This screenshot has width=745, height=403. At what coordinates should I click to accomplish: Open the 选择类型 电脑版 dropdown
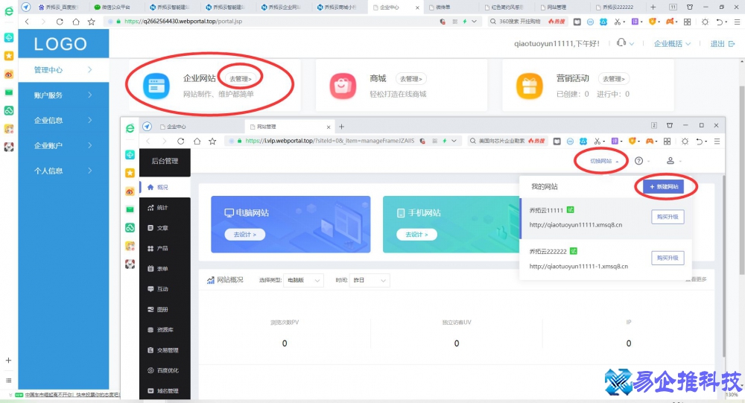(304, 280)
